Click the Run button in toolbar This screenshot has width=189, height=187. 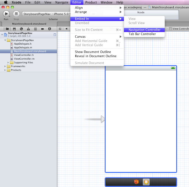[x=6, y=14]
